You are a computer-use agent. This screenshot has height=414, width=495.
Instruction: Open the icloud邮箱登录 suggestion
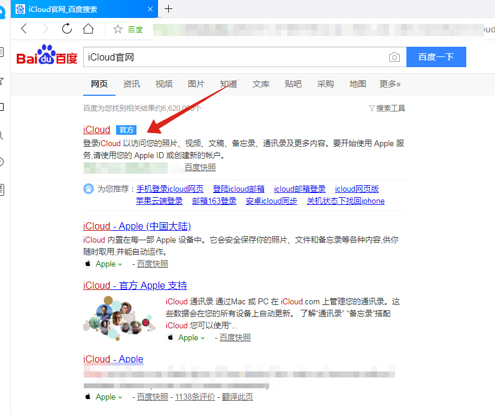point(300,189)
